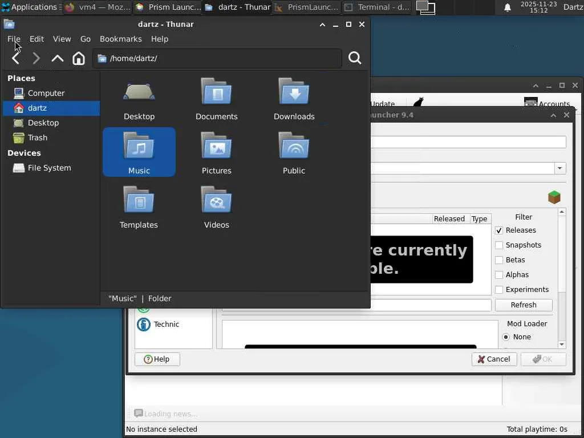Screen dimensions: 584x438
Task: Click Cancel in the Prism Launcher dialog
Action: (494, 359)
